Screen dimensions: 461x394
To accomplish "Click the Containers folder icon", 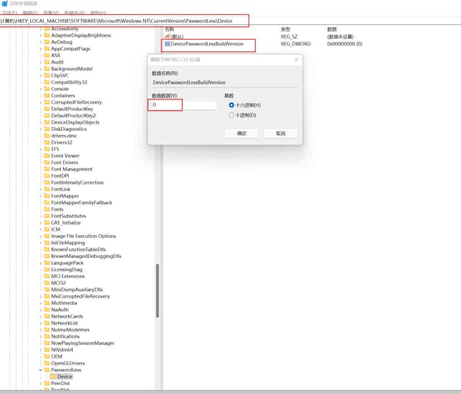I will point(47,95).
